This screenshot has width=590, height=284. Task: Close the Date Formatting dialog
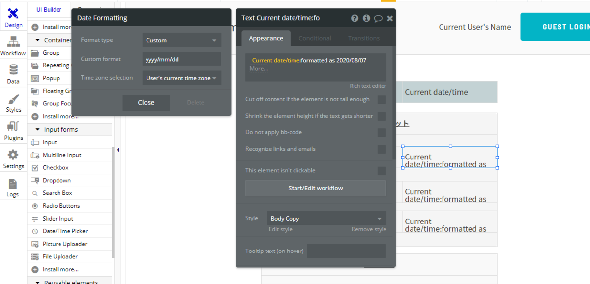point(146,103)
